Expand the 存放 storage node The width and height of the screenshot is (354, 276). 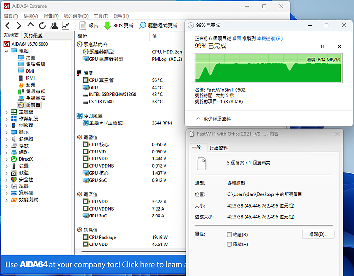pyautogui.click(x=6, y=146)
